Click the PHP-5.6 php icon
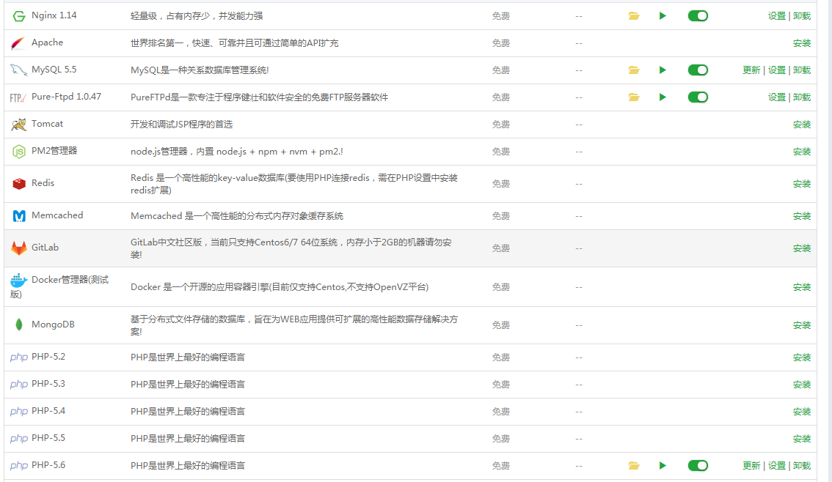The height and width of the screenshot is (482, 832). [x=18, y=466]
